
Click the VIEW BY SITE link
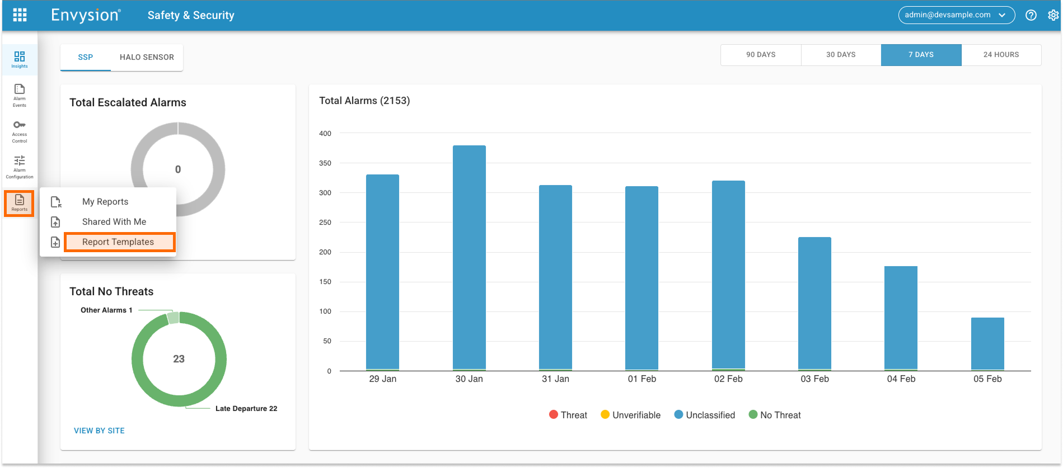tap(99, 431)
